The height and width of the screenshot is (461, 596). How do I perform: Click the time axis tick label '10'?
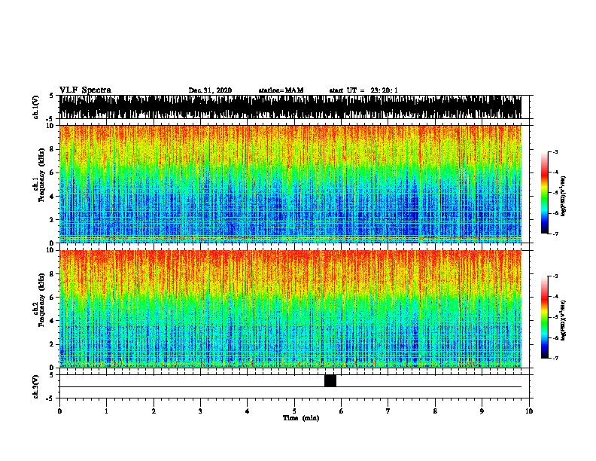[529, 411]
